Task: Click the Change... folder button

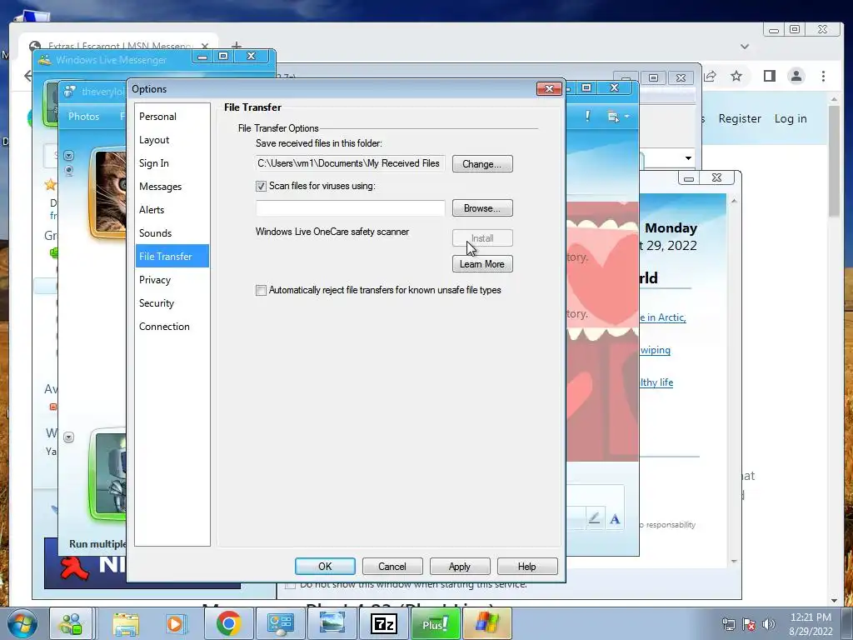Action: pos(482,164)
